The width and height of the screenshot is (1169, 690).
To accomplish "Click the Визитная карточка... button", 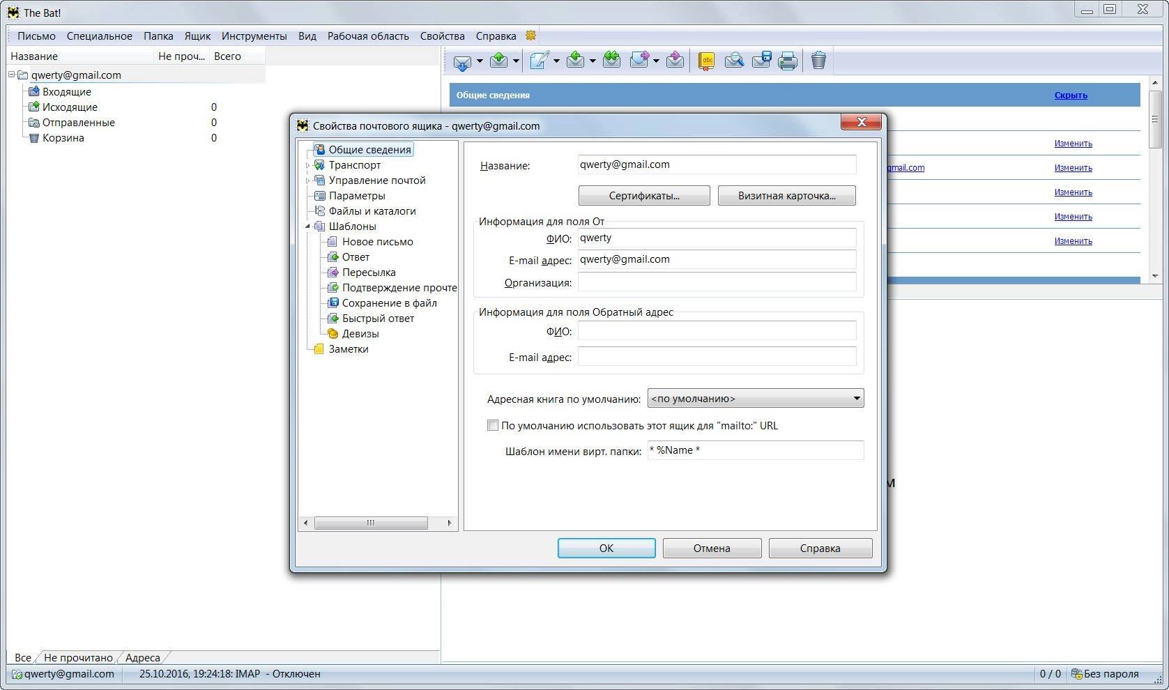I will 787,196.
